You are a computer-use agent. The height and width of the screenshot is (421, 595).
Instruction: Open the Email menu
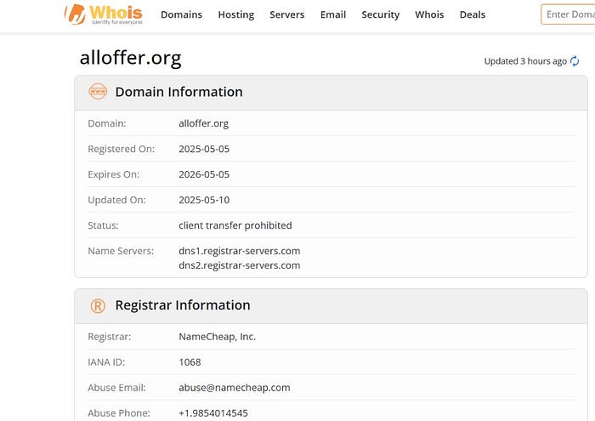point(333,14)
